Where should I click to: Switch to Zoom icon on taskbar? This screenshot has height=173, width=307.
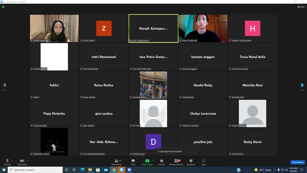(129, 170)
